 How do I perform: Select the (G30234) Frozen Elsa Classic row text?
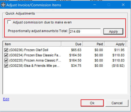(35, 55)
